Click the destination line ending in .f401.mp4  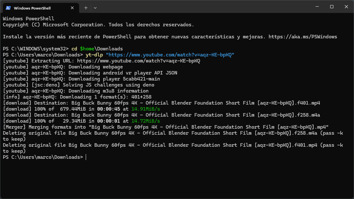coord(161,103)
